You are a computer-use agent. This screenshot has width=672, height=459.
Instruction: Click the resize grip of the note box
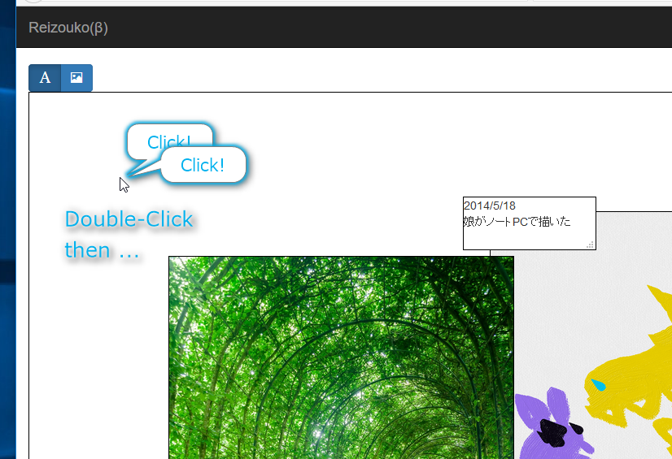tap(590, 245)
